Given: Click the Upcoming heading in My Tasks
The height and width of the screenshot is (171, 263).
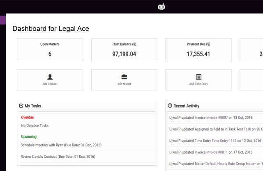Looking at the screenshot, I should pos(29,136).
